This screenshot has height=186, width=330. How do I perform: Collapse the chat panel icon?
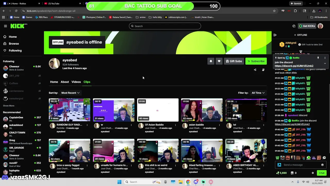(x=275, y=35)
